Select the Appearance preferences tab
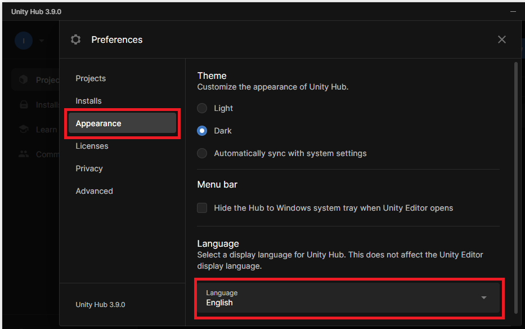Screen dimensions: 525x329 (x=122, y=123)
